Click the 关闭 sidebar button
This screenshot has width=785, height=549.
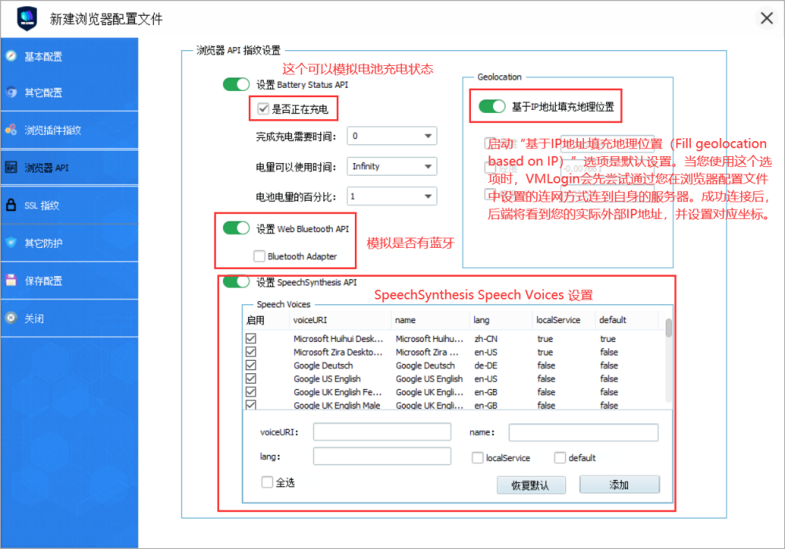(69, 318)
